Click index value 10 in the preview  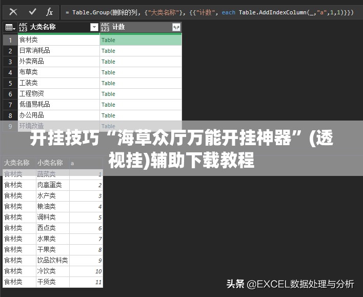98,271
